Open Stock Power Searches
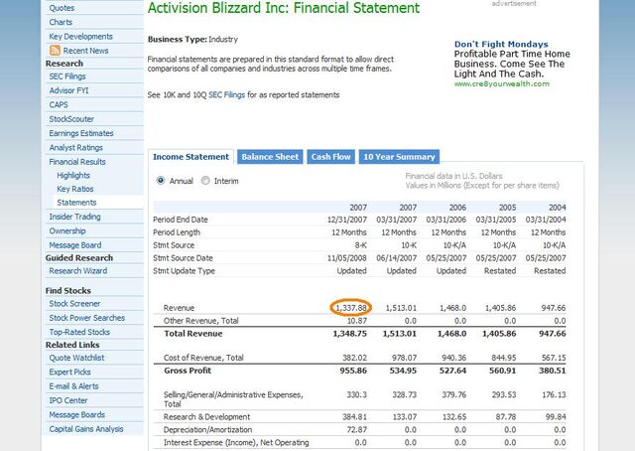Image resolution: width=635 pixels, height=451 pixels. (87, 318)
